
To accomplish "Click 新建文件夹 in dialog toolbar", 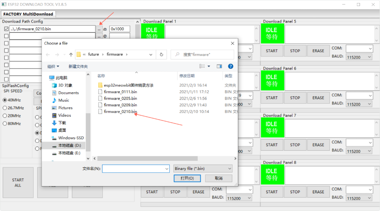I will point(78,66).
